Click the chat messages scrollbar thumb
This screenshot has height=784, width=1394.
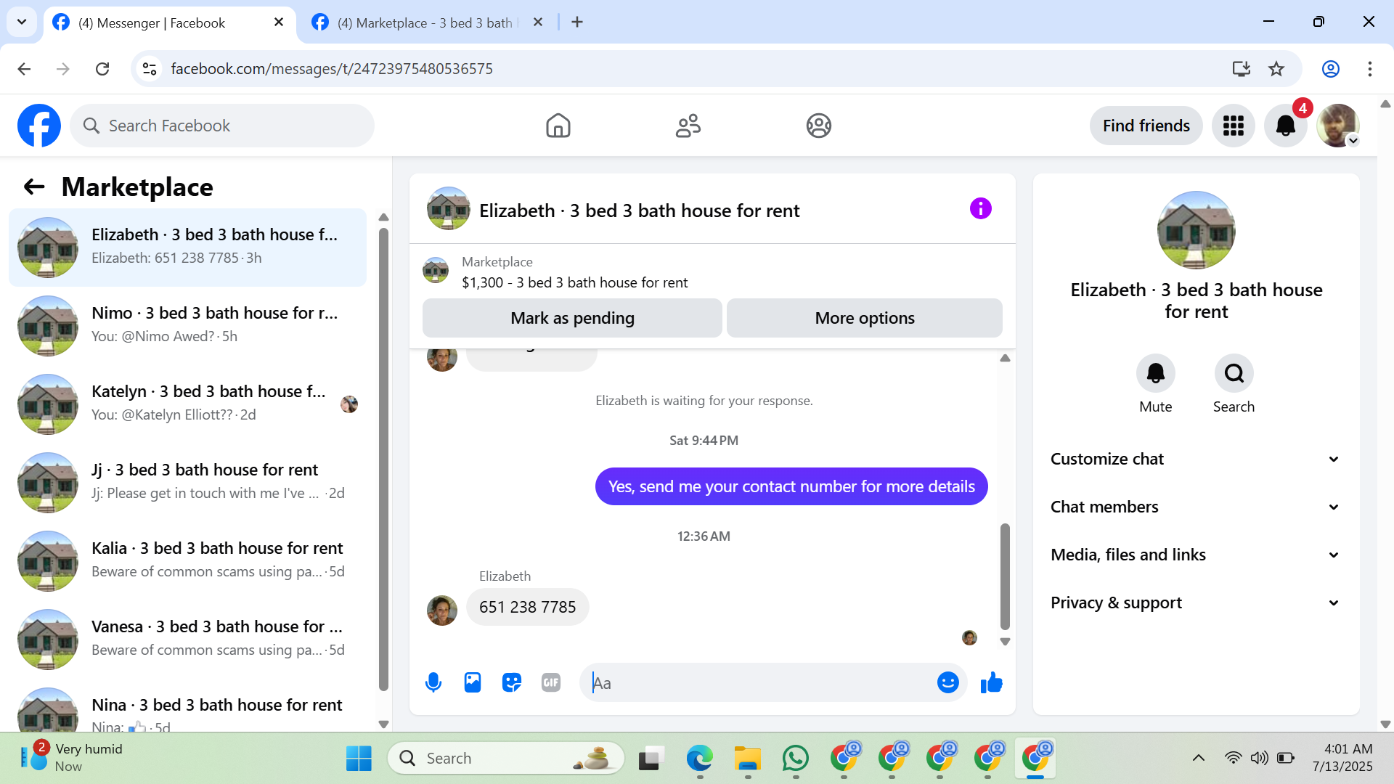tap(1005, 577)
